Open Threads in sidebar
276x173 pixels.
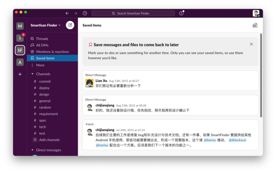(x=52, y=39)
